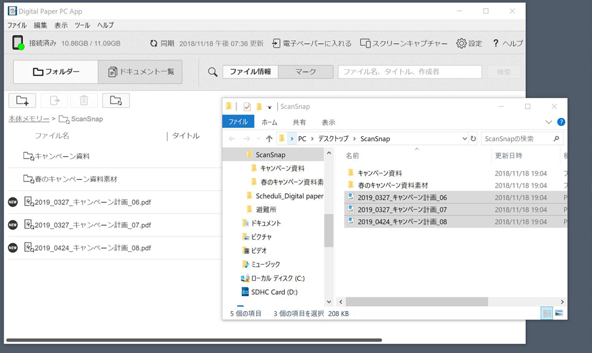Select ファイル情報 search mode
The height and width of the screenshot is (353, 592).
[x=250, y=72]
